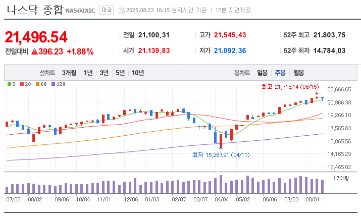
Task: Click the 최저 15,267.91 (04/11) annotation
Action: (221, 155)
